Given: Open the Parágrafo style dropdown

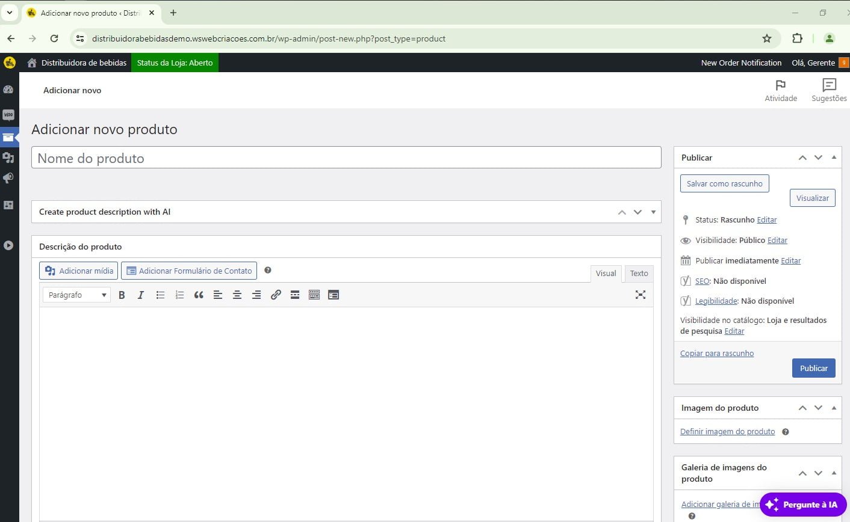Looking at the screenshot, I should pos(76,295).
